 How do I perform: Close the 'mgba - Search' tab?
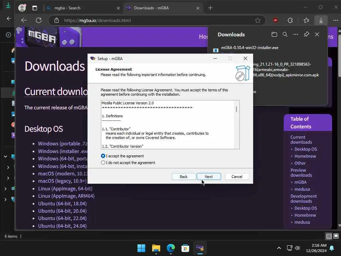118,8
